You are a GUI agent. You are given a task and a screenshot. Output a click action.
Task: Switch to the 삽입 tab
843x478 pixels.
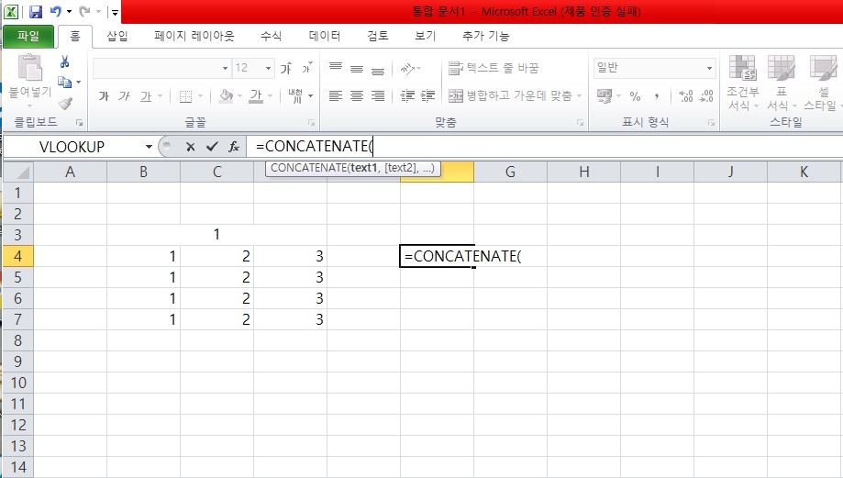[117, 36]
